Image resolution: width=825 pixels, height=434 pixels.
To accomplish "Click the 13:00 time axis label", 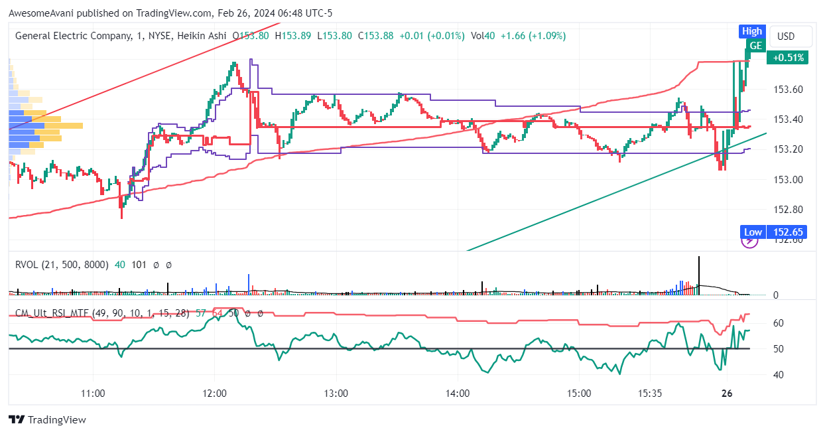I will (336, 393).
